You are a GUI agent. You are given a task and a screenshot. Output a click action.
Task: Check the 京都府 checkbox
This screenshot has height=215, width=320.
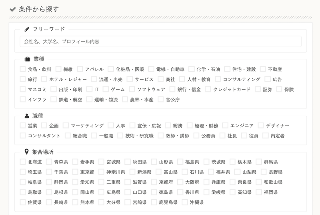click(x=154, y=182)
